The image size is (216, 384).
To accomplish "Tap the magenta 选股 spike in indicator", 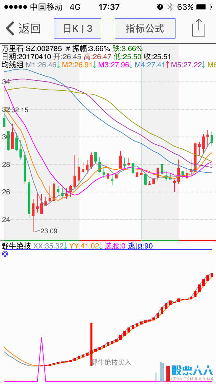I will point(42,359).
